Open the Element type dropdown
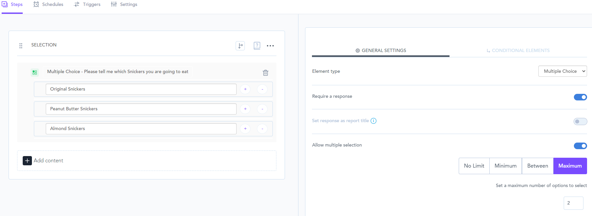Image resolution: width=592 pixels, height=216 pixels. pyautogui.click(x=562, y=71)
